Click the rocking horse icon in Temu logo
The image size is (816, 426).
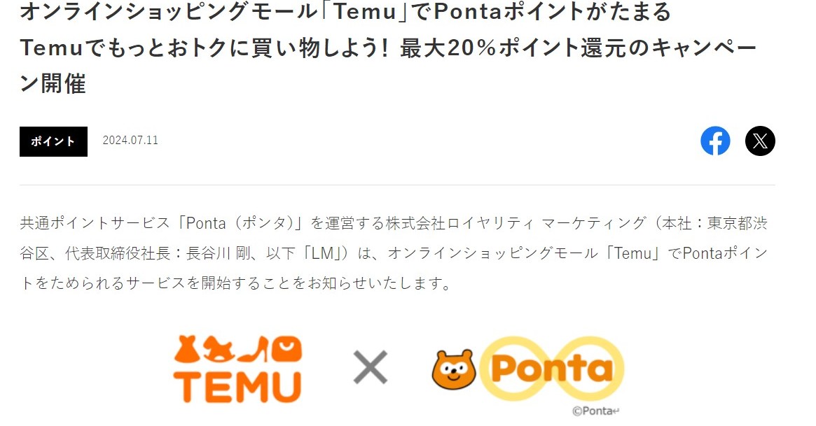point(219,350)
